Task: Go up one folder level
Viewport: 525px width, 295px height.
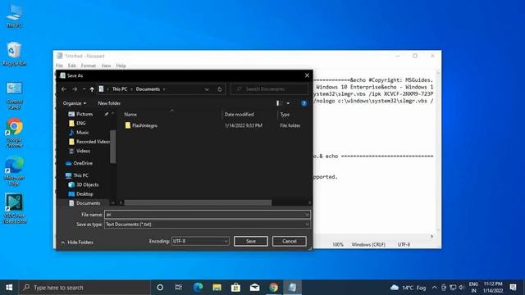Action: 92,89
